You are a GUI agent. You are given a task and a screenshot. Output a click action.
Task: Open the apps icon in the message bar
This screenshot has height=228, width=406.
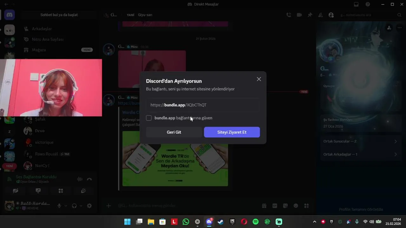[306, 206]
